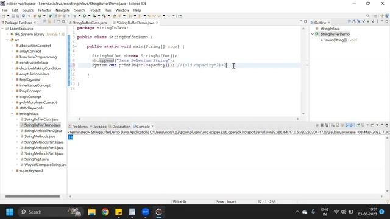Maximize the editor area
Image resolution: width=390 pixels, height=219 pixels.
tap(305, 22)
